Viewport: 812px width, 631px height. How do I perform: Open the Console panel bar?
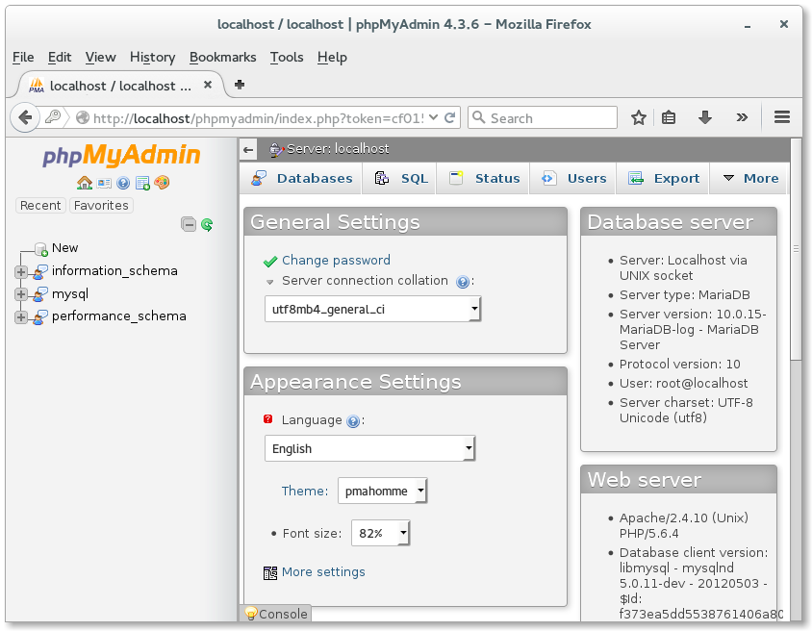click(276, 614)
